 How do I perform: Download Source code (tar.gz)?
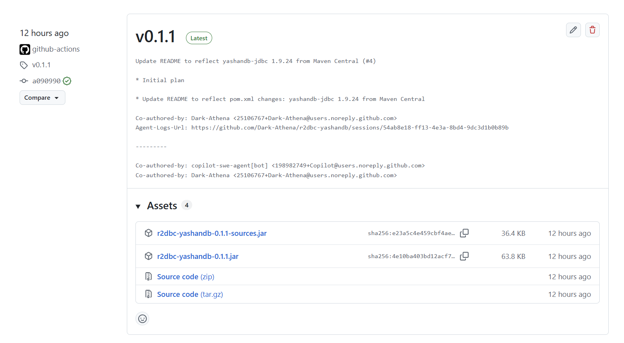point(190,294)
